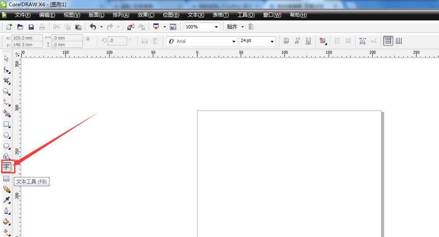Open the 帮助(H) menu
Image resolution: width=439 pixels, height=237 pixels.
click(298, 15)
